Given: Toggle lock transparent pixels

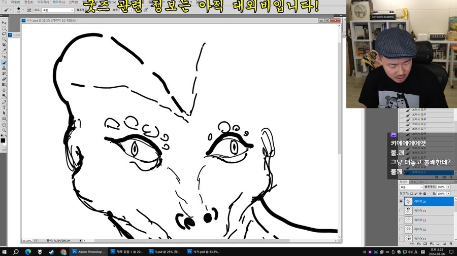Looking at the screenshot, I should tap(411, 194).
